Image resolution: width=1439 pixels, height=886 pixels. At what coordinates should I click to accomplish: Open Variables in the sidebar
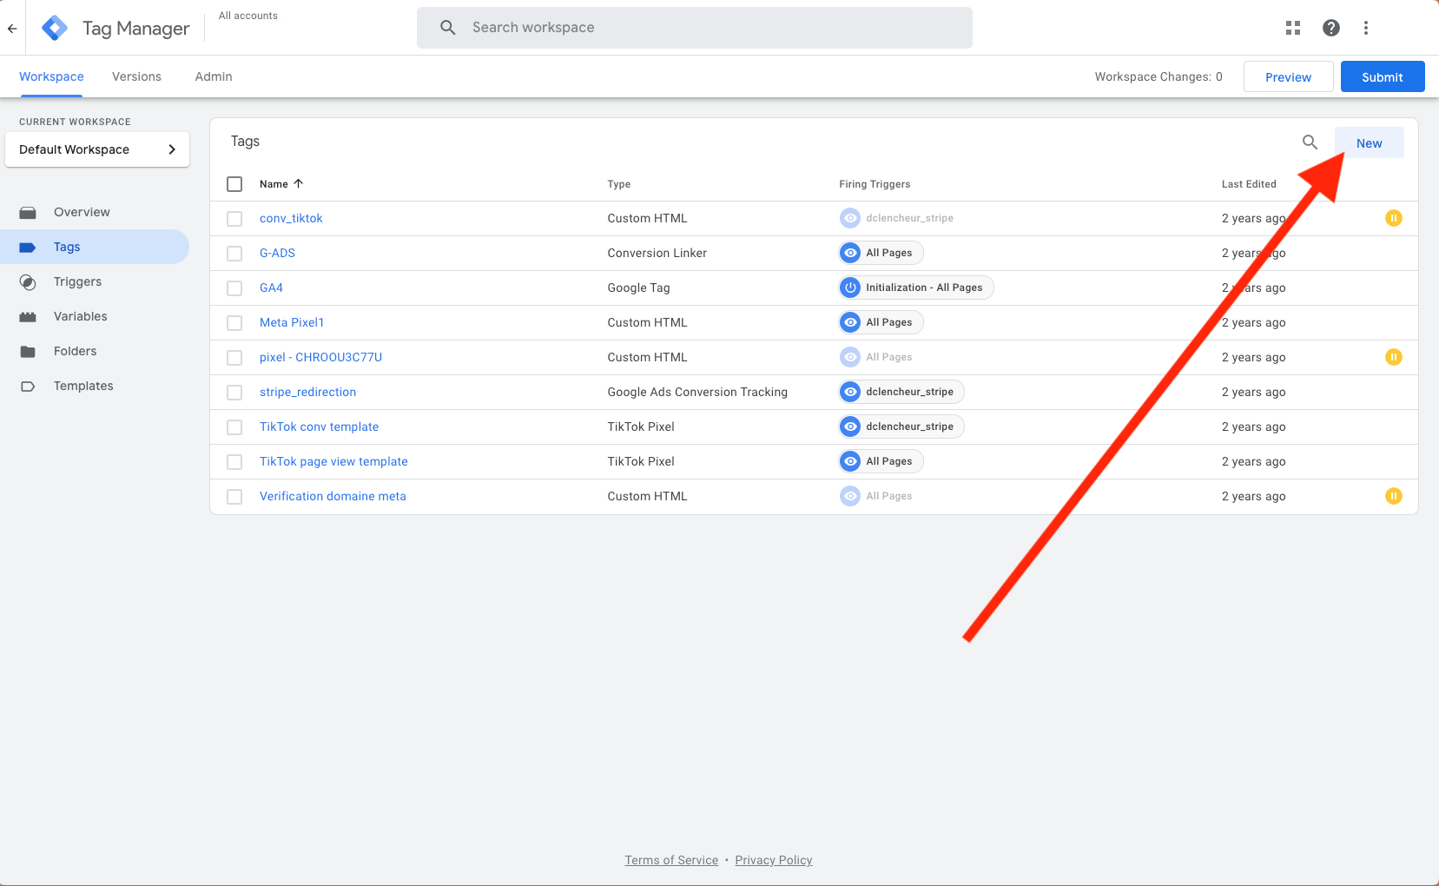click(x=95, y=316)
